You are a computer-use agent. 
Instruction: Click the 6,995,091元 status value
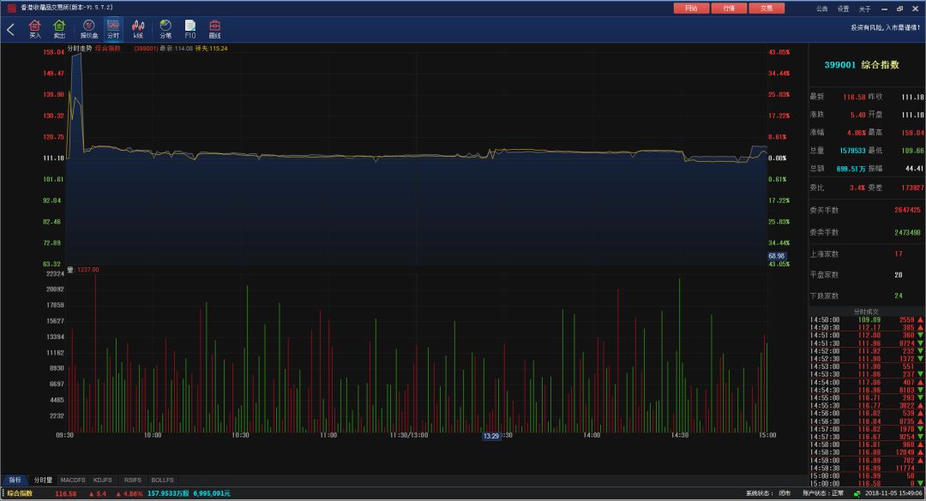[212, 493]
